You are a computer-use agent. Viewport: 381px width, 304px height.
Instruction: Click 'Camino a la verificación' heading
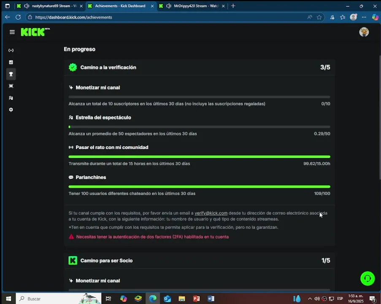[x=108, y=68]
